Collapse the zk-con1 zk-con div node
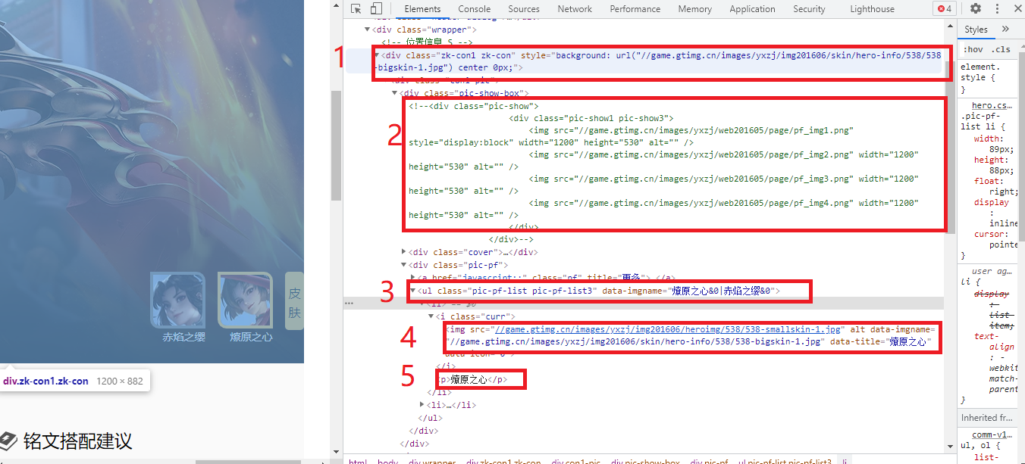Screen dimensions: 1025x464 377,55
